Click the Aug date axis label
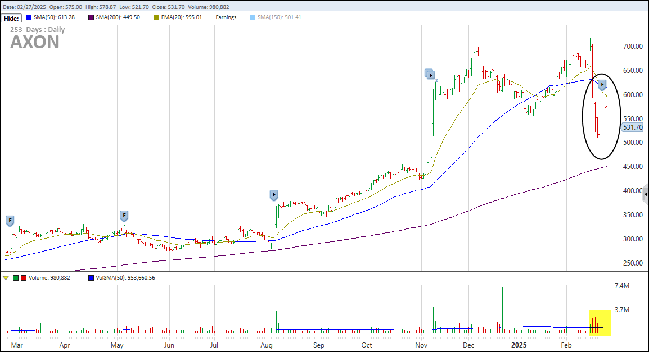 267,345
